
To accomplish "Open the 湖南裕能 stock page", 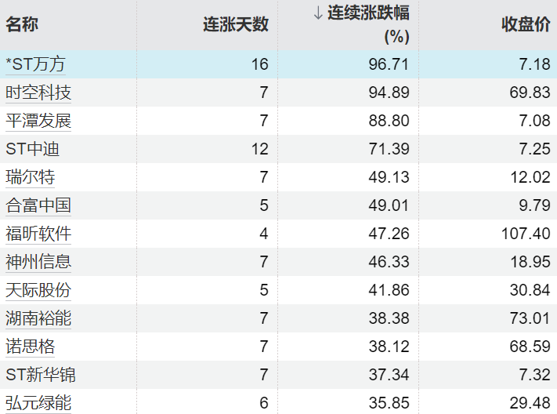I will click(38, 318).
